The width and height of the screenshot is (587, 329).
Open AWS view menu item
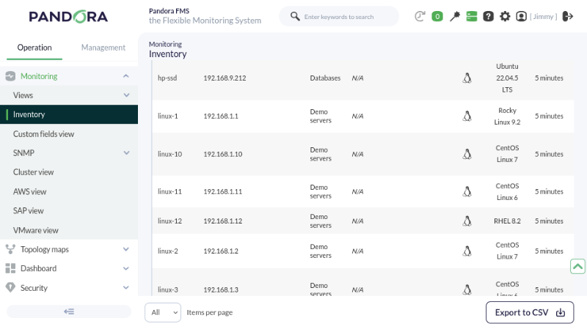point(29,191)
